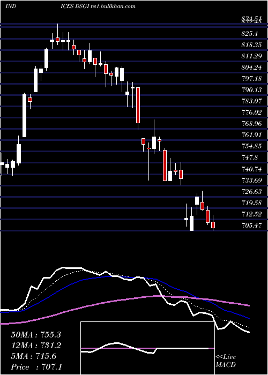The width and height of the screenshot is (268, 375).
Task: Click the 705.47 price axis label
Action: pyautogui.click(x=251, y=226)
